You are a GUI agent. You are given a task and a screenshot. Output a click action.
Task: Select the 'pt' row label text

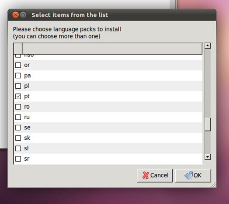[27, 97]
